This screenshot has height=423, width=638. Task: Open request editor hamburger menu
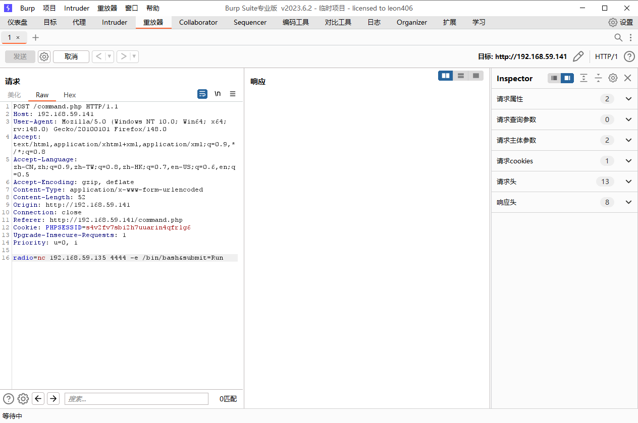tap(233, 94)
